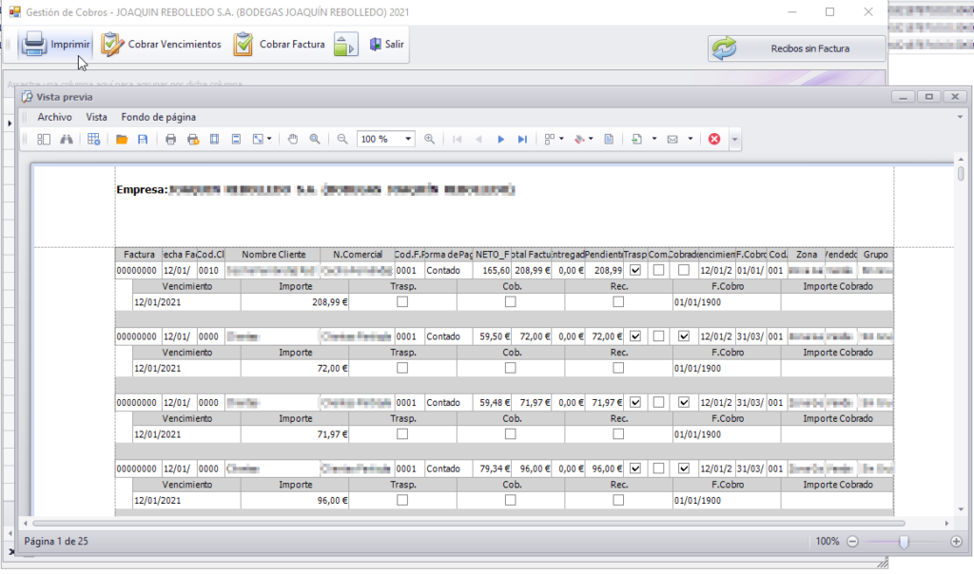This screenshot has height=574, width=974.
Task: Jump to the last page
Action: [522, 140]
